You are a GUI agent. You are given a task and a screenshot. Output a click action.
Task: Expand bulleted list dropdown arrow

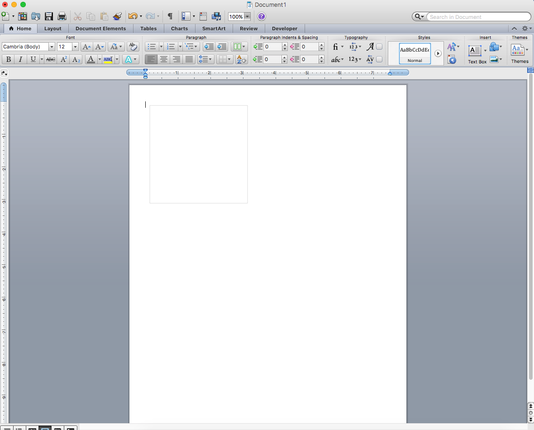(x=161, y=47)
